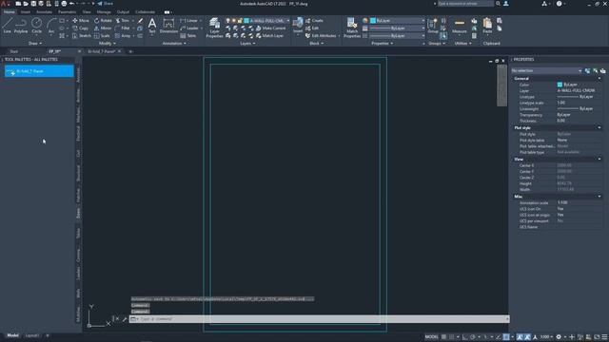Click the Copy tool in Modify panel
The height and width of the screenshot is (342, 609).
81,28
